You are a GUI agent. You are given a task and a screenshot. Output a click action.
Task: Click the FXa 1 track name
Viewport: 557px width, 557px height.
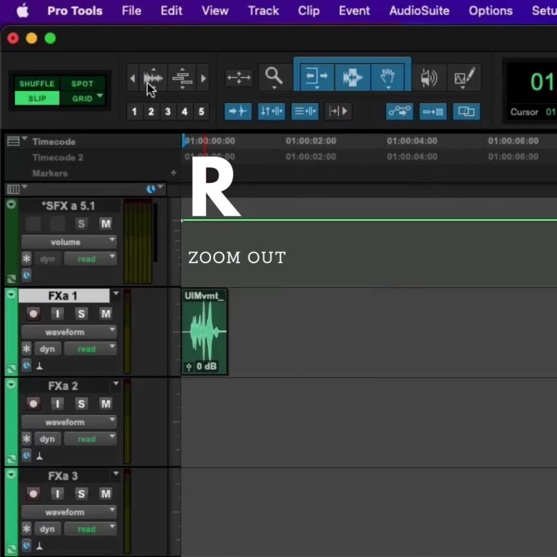point(64,296)
